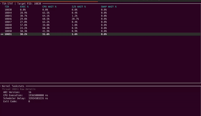Click the TID column header
The image size is (201, 116).
(7, 6)
